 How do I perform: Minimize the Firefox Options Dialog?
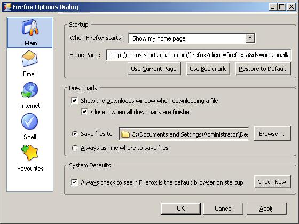tap(273, 7)
